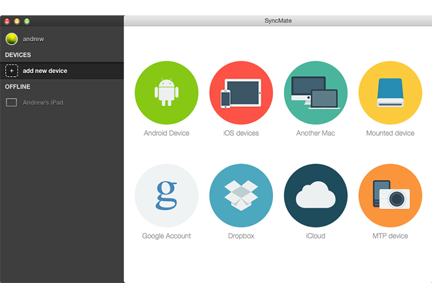Click the SyncMate window title
Viewport: 432px width, 283px height.
(x=278, y=21)
